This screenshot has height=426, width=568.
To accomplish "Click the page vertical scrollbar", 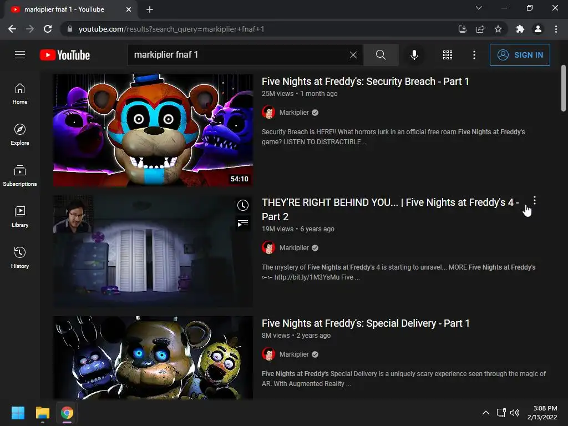I will [564, 88].
